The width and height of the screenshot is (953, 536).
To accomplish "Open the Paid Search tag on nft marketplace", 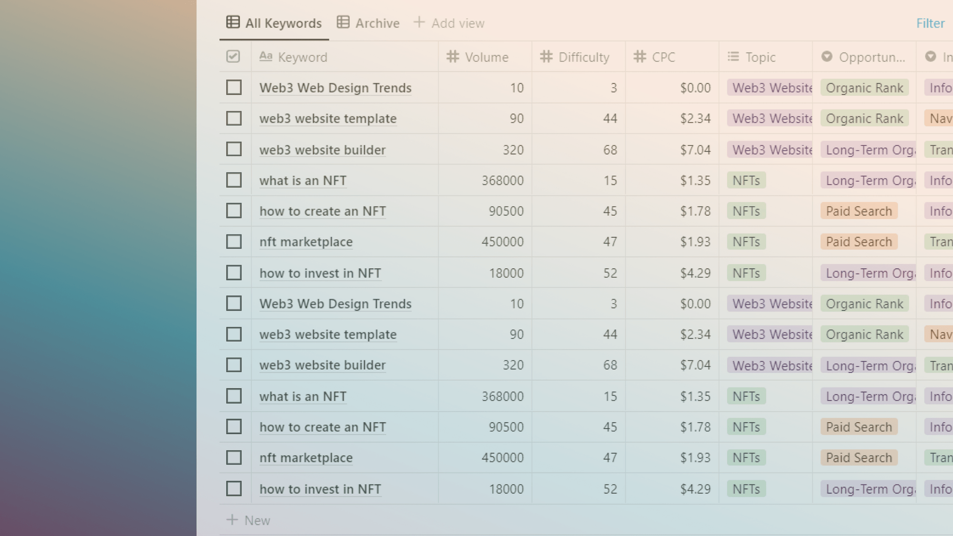I will point(859,242).
